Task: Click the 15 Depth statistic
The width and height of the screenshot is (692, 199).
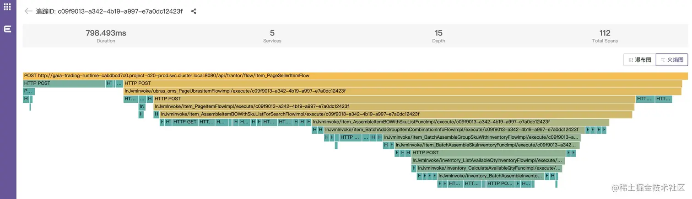Action: point(438,33)
